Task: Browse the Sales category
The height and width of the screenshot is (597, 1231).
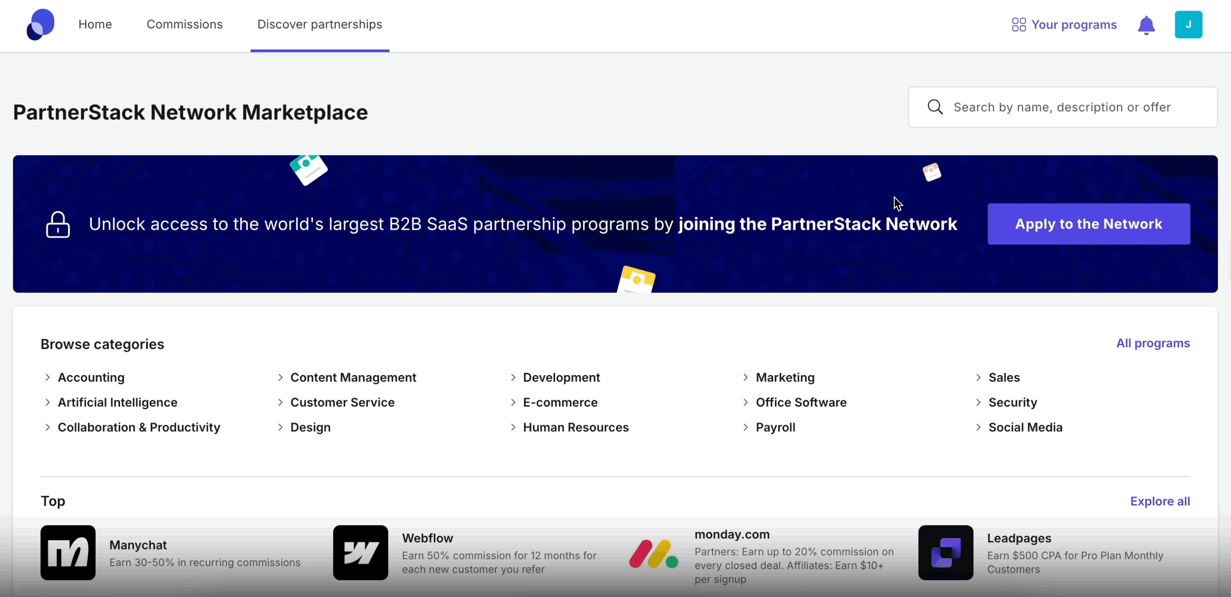Action: tap(1004, 377)
